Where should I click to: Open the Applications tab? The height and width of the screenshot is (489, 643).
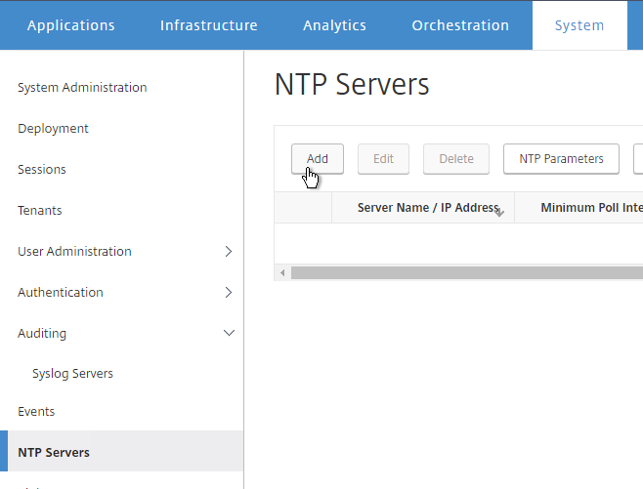[x=71, y=25]
